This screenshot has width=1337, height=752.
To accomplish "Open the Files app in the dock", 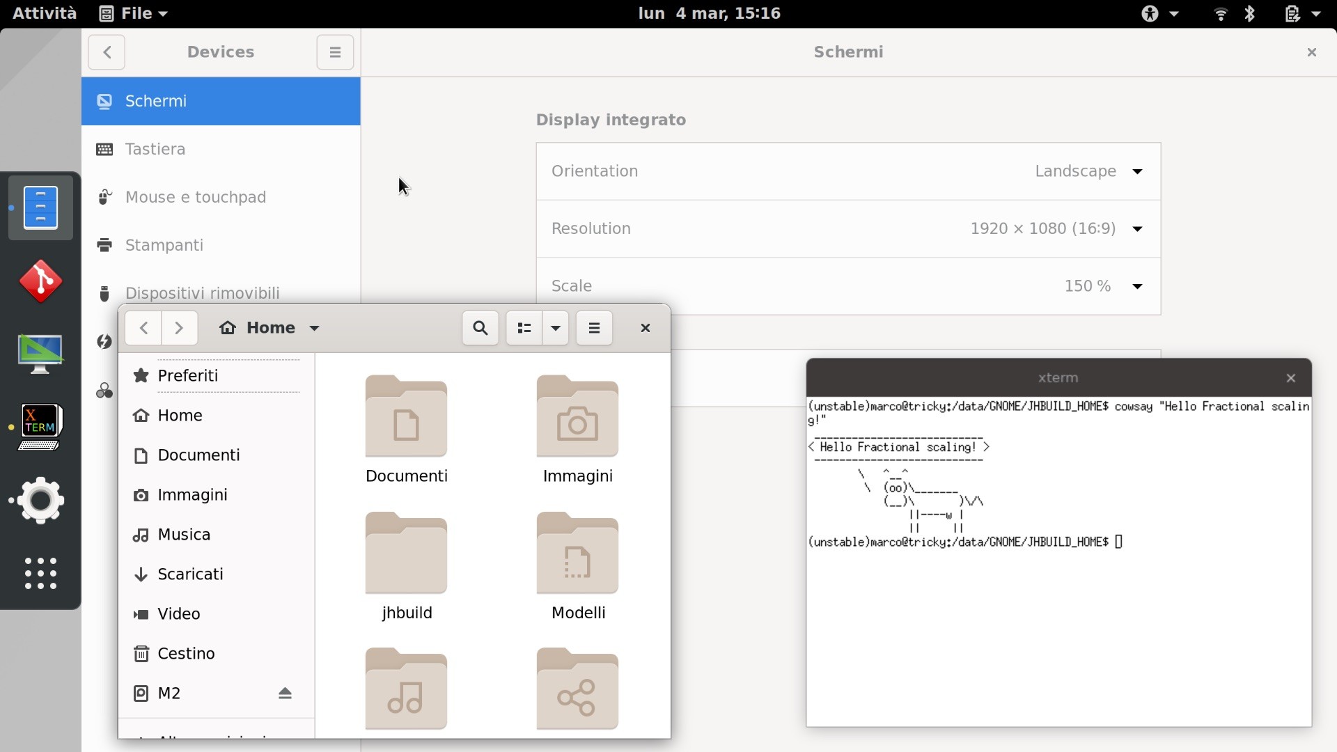I will pyautogui.click(x=40, y=207).
